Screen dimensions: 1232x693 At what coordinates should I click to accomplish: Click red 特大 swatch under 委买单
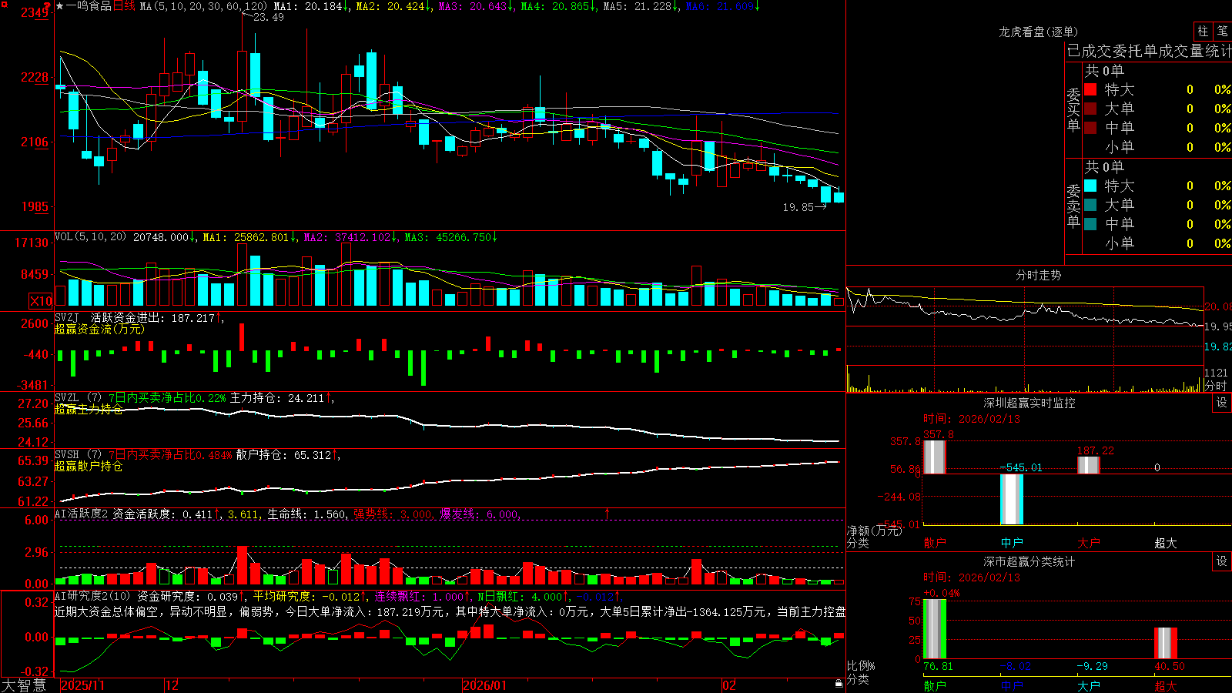1090,89
